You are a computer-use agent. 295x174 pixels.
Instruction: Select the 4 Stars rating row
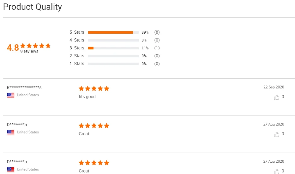point(77,40)
